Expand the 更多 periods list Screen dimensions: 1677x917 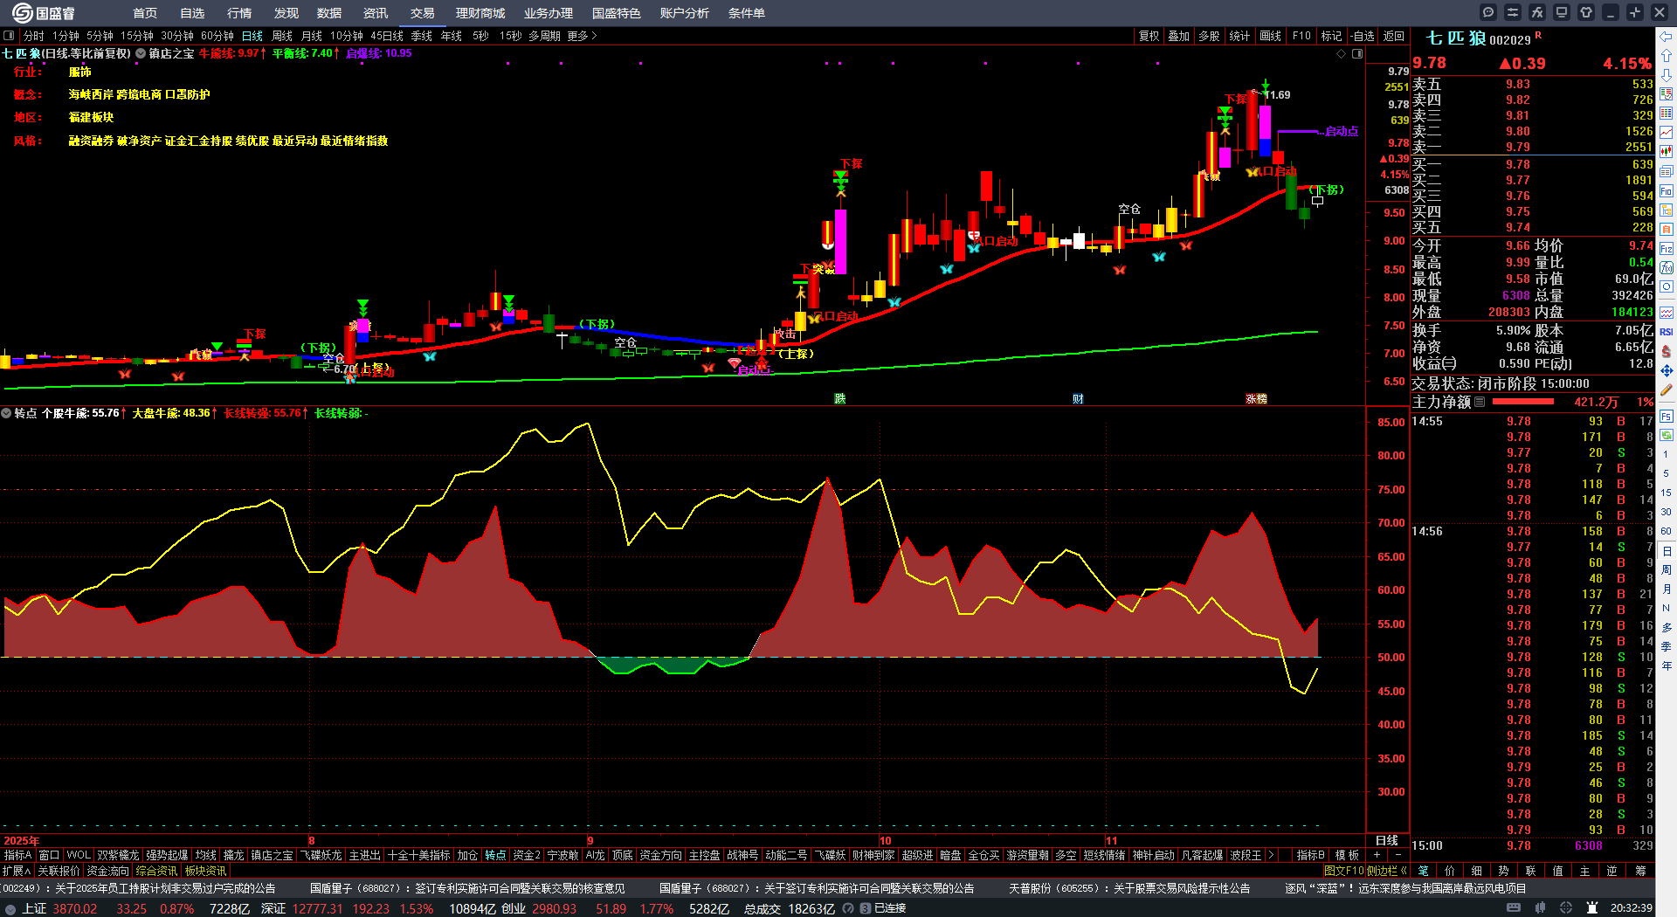(582, 36)
